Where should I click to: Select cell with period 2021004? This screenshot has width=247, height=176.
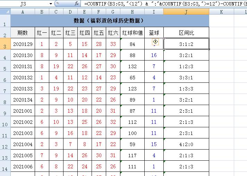23,144
